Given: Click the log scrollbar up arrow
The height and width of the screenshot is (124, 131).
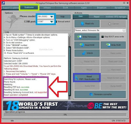Looking at the screenshot, I should (x=69, y=35).
